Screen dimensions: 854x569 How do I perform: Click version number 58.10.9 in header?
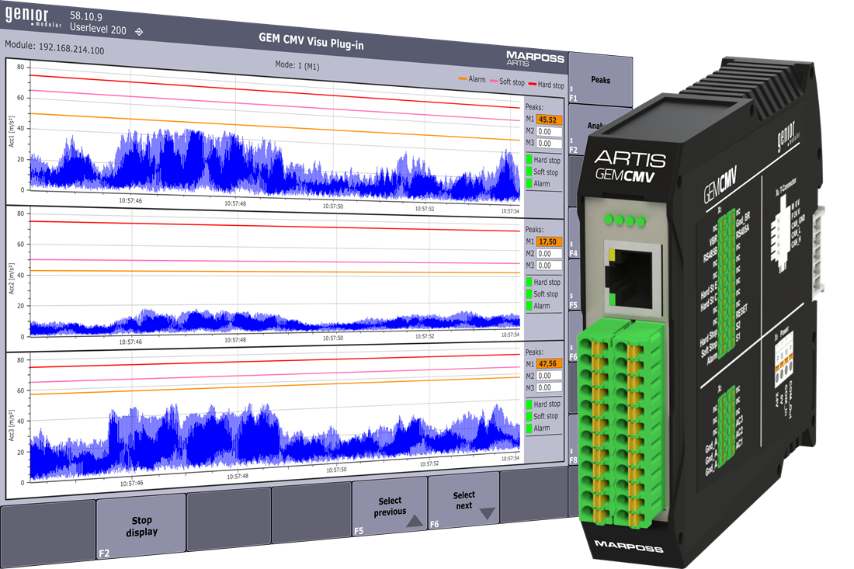(x=86, y=16)
